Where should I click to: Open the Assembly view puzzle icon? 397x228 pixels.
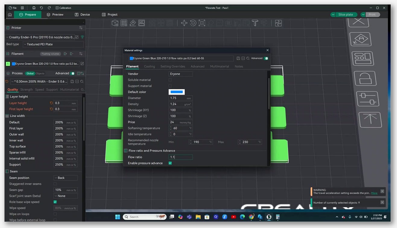coord(278,23)
